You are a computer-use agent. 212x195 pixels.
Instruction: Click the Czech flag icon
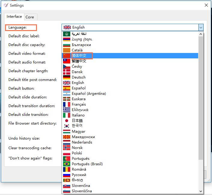pyautogui.click(x=67, y=67)
